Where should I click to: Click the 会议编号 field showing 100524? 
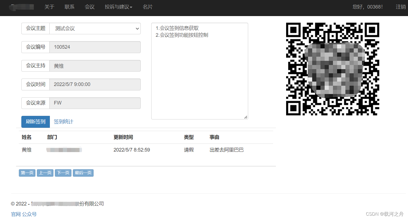tap(95, 47)
